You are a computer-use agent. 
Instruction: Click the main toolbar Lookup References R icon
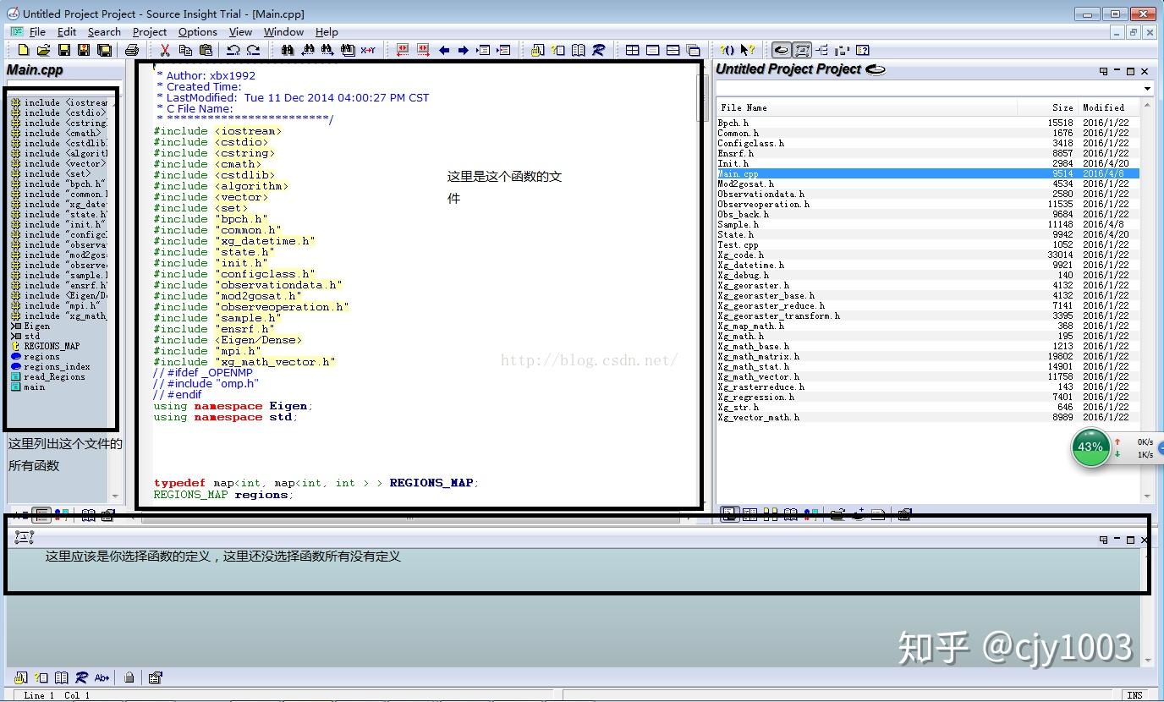pos(598,50)
